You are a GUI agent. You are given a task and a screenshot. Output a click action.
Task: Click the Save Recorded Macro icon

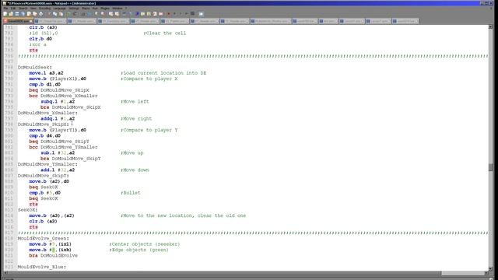pos(192,14)
